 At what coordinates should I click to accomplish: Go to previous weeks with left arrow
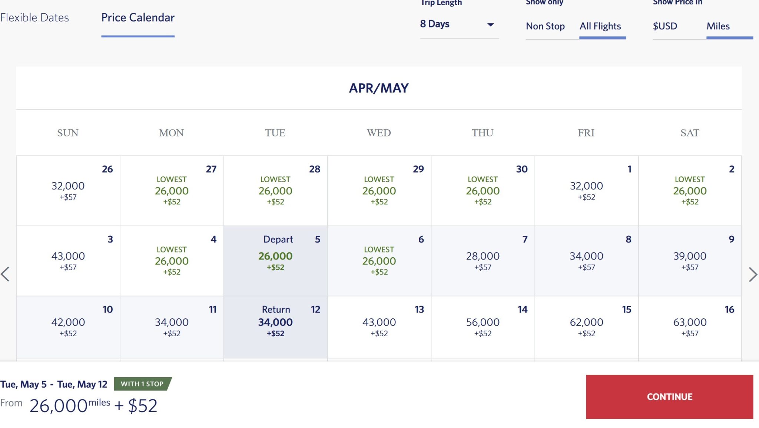[5, 274]
